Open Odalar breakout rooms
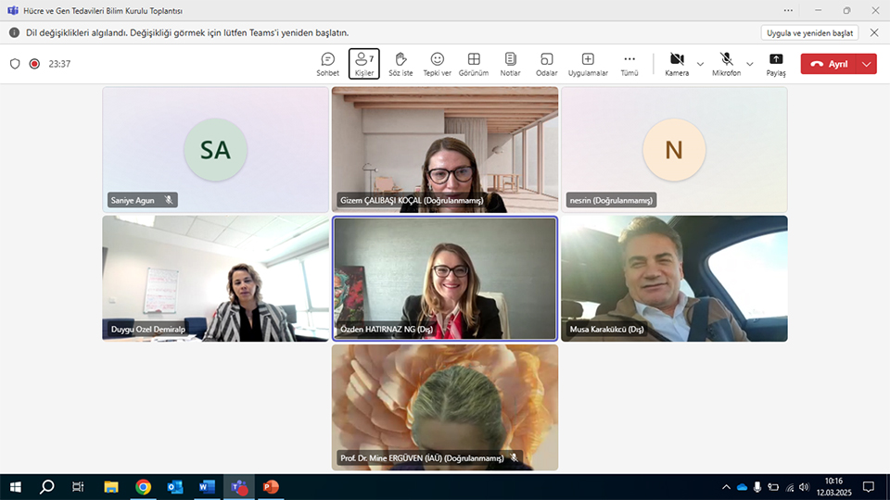Viewport: 890px width, 500px height. 546,64
